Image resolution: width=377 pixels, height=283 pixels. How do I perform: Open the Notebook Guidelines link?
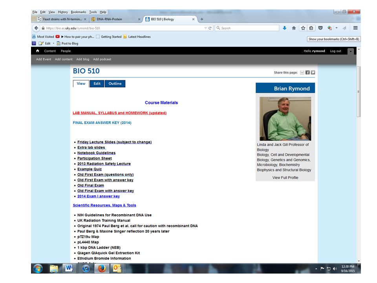pos(97,153)
